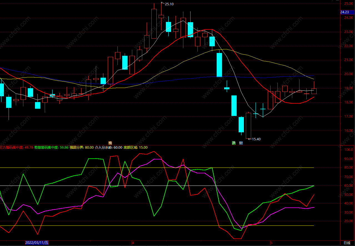Select the 主力筹码集中度: 49.78 indicator label
Viewport: 355px width, 246px height.
17,148
